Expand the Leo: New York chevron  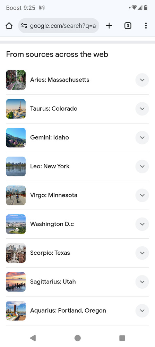142,167
